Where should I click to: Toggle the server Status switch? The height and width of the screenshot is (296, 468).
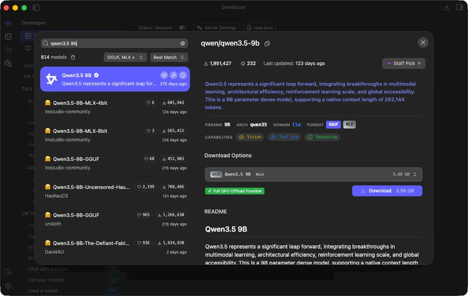183,28
